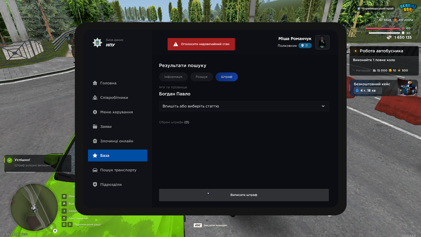The image size is (421, 237).
Task: Click the ESC key icon for closing tablet
Action: pyautogui.click(x=198, y=225)
